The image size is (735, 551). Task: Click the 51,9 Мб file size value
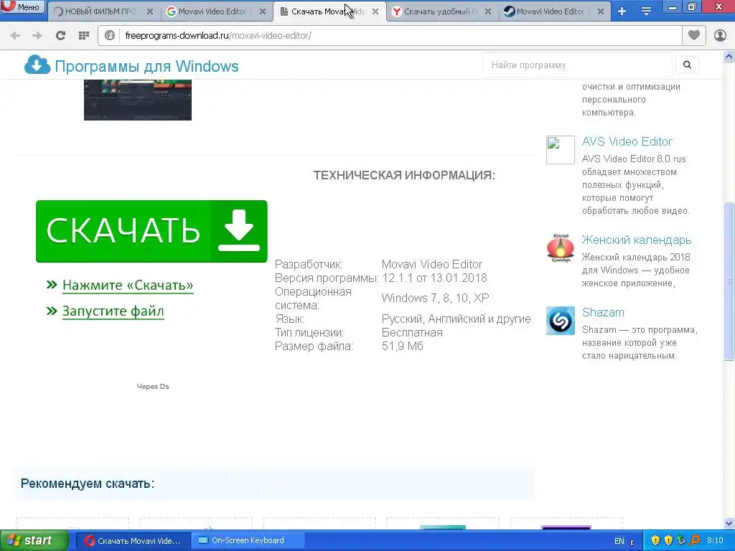[402, 347]
